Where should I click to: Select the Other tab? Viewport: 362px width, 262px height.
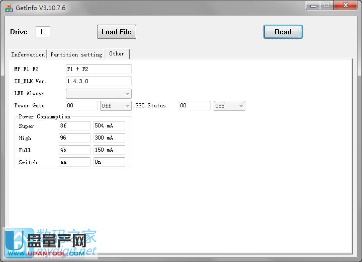click(x=117, y=54)
